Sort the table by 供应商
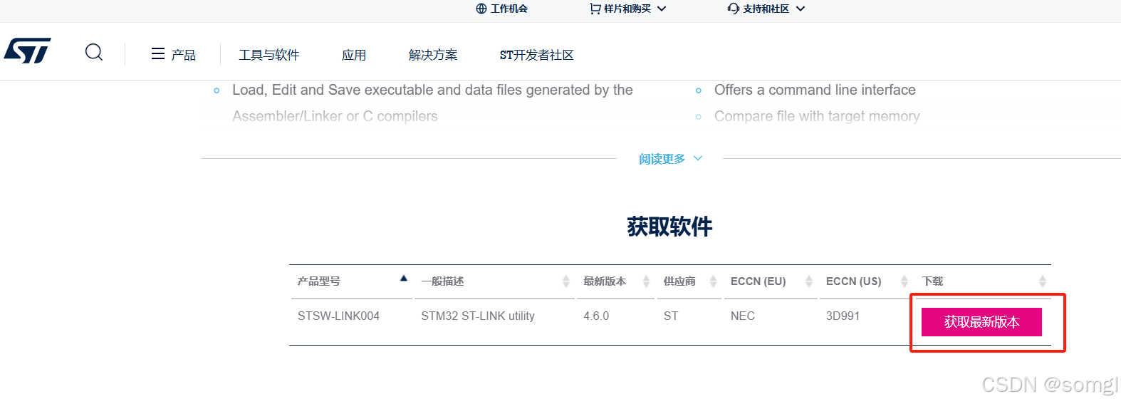This screenshot has height=404, width=1121. pos(689,281)
